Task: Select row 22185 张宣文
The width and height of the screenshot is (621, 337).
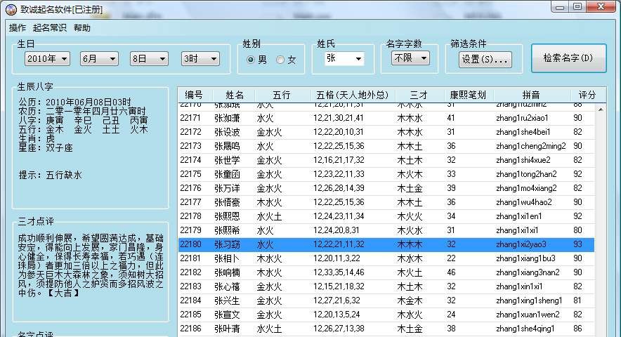Action: click(386, 315)
